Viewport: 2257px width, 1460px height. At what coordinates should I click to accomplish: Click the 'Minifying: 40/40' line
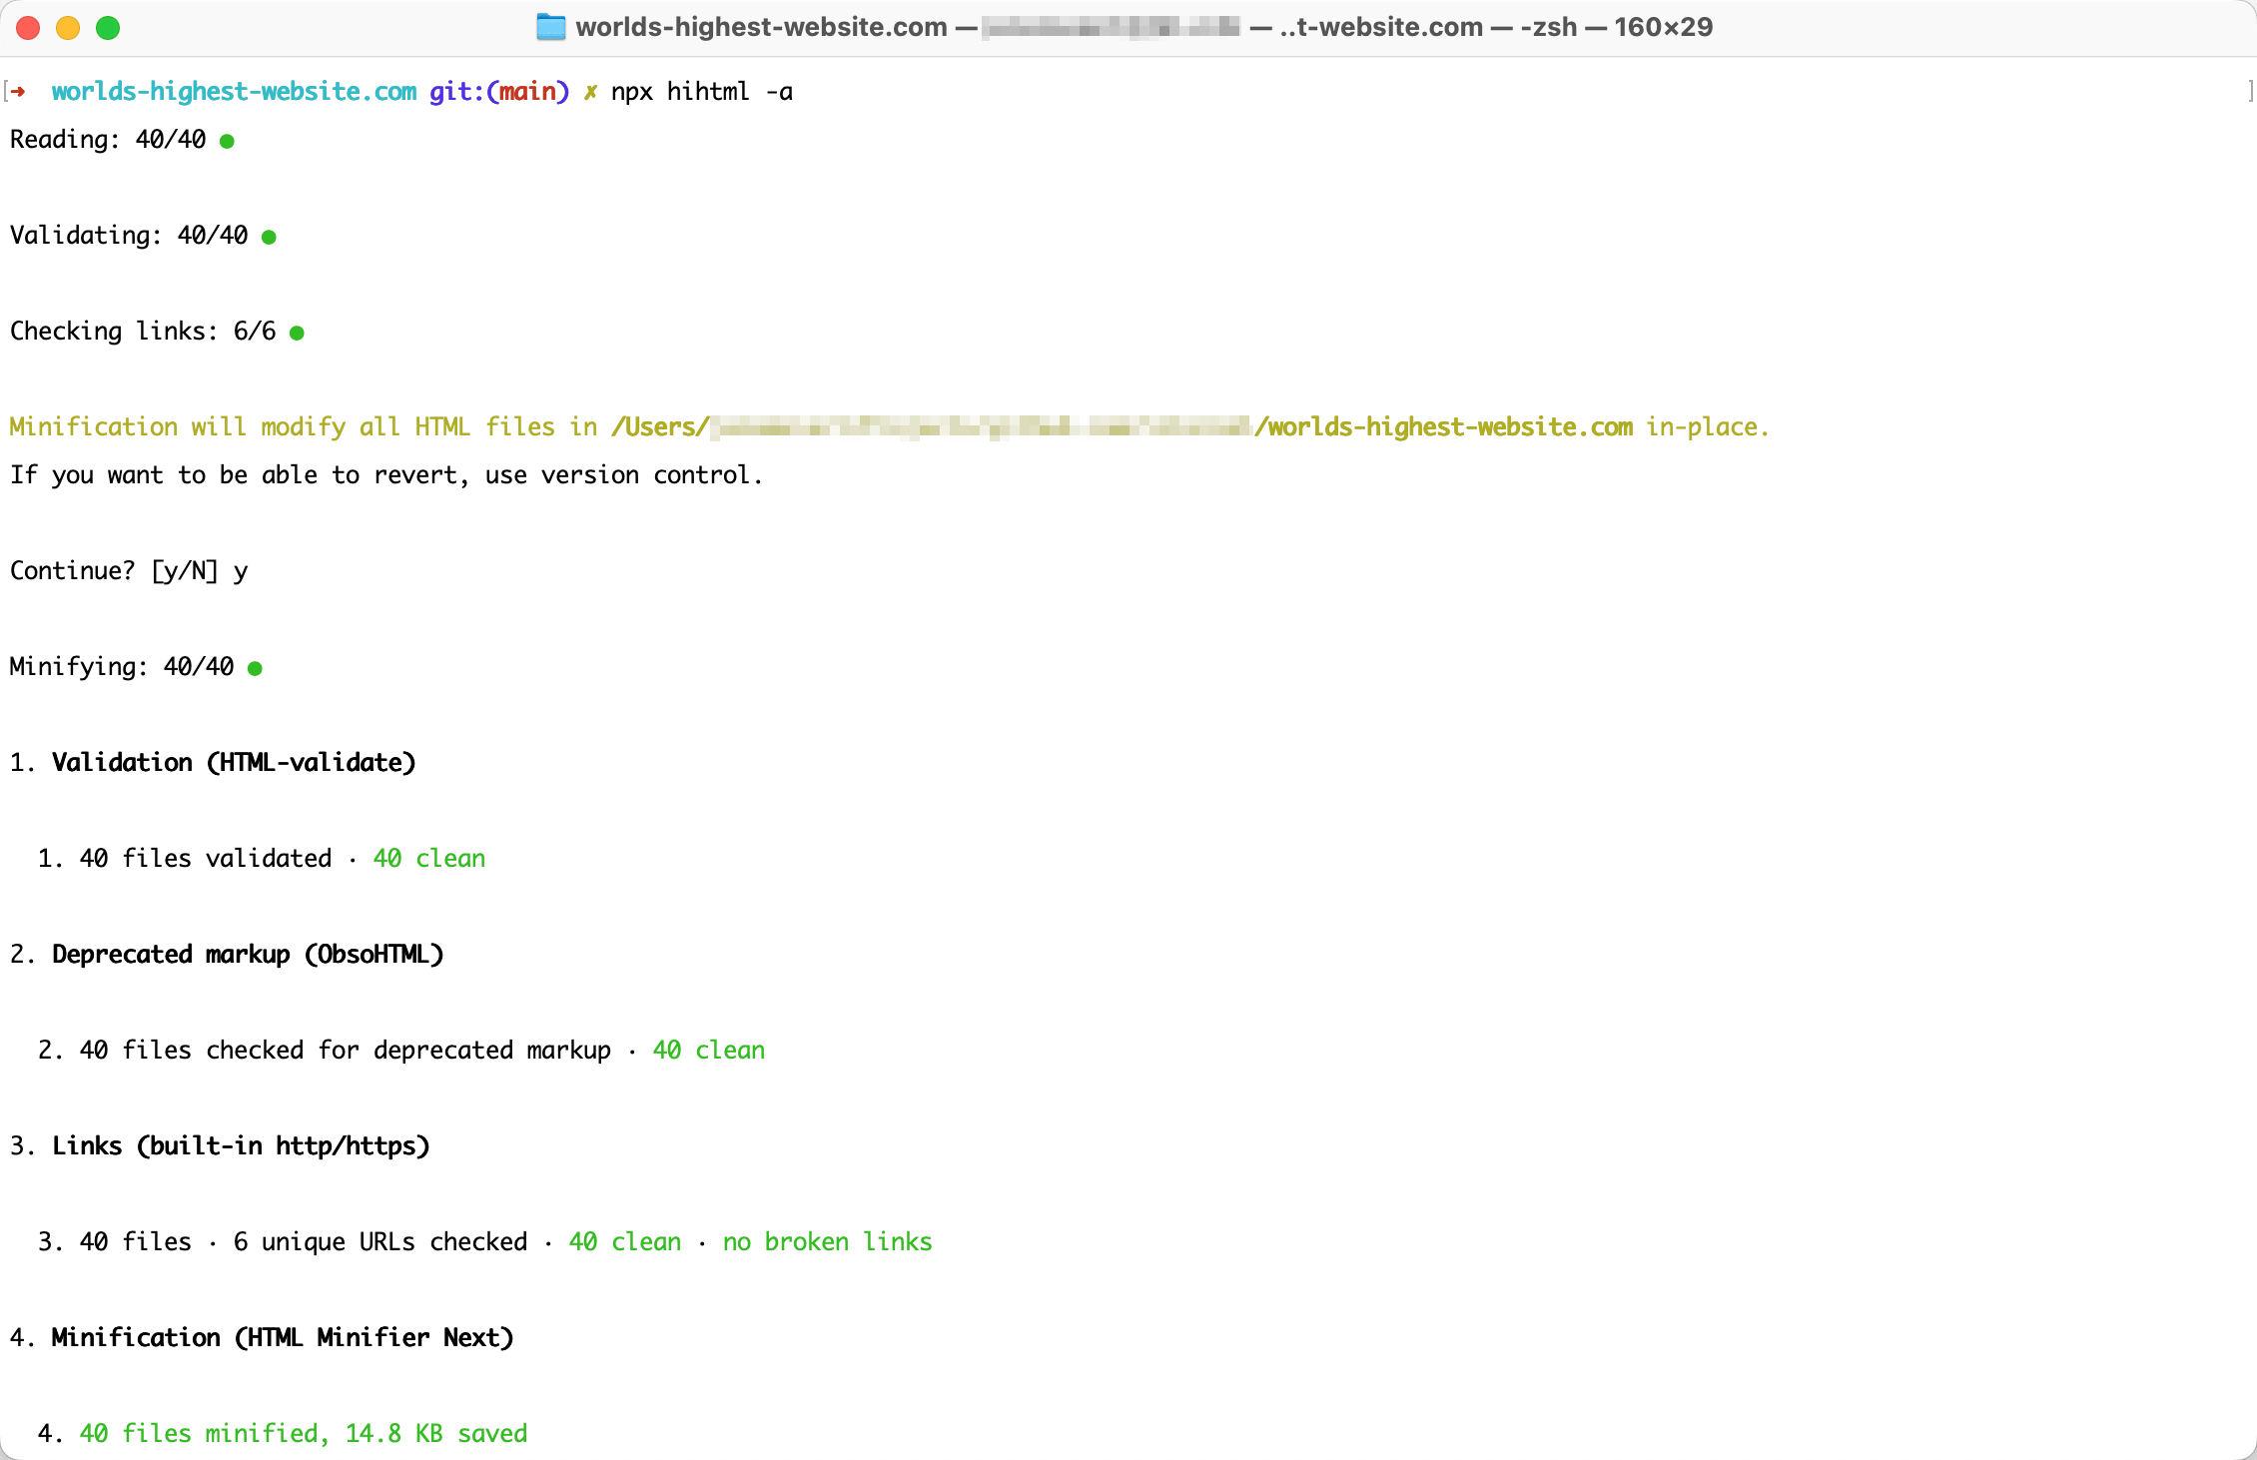coord(122,667)
